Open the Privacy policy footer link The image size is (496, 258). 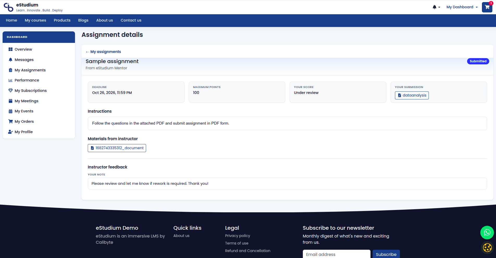click(237, 236)
